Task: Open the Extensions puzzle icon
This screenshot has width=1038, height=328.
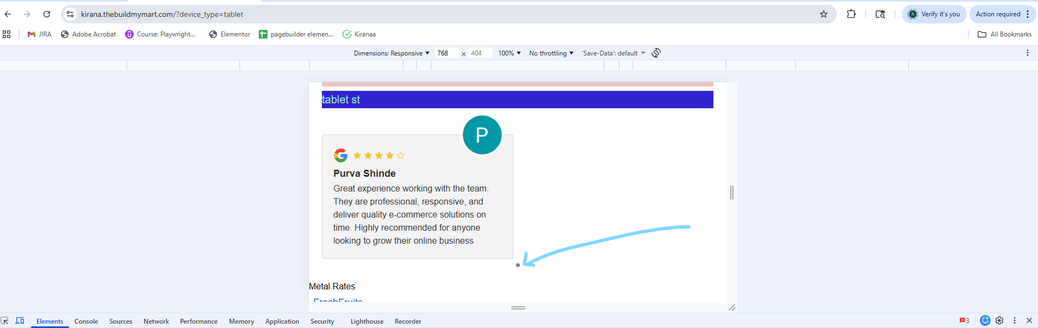Action: pos(851,14)
